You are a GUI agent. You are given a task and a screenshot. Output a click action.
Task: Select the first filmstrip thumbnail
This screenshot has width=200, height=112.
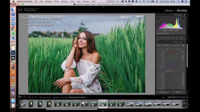[22, 104]
